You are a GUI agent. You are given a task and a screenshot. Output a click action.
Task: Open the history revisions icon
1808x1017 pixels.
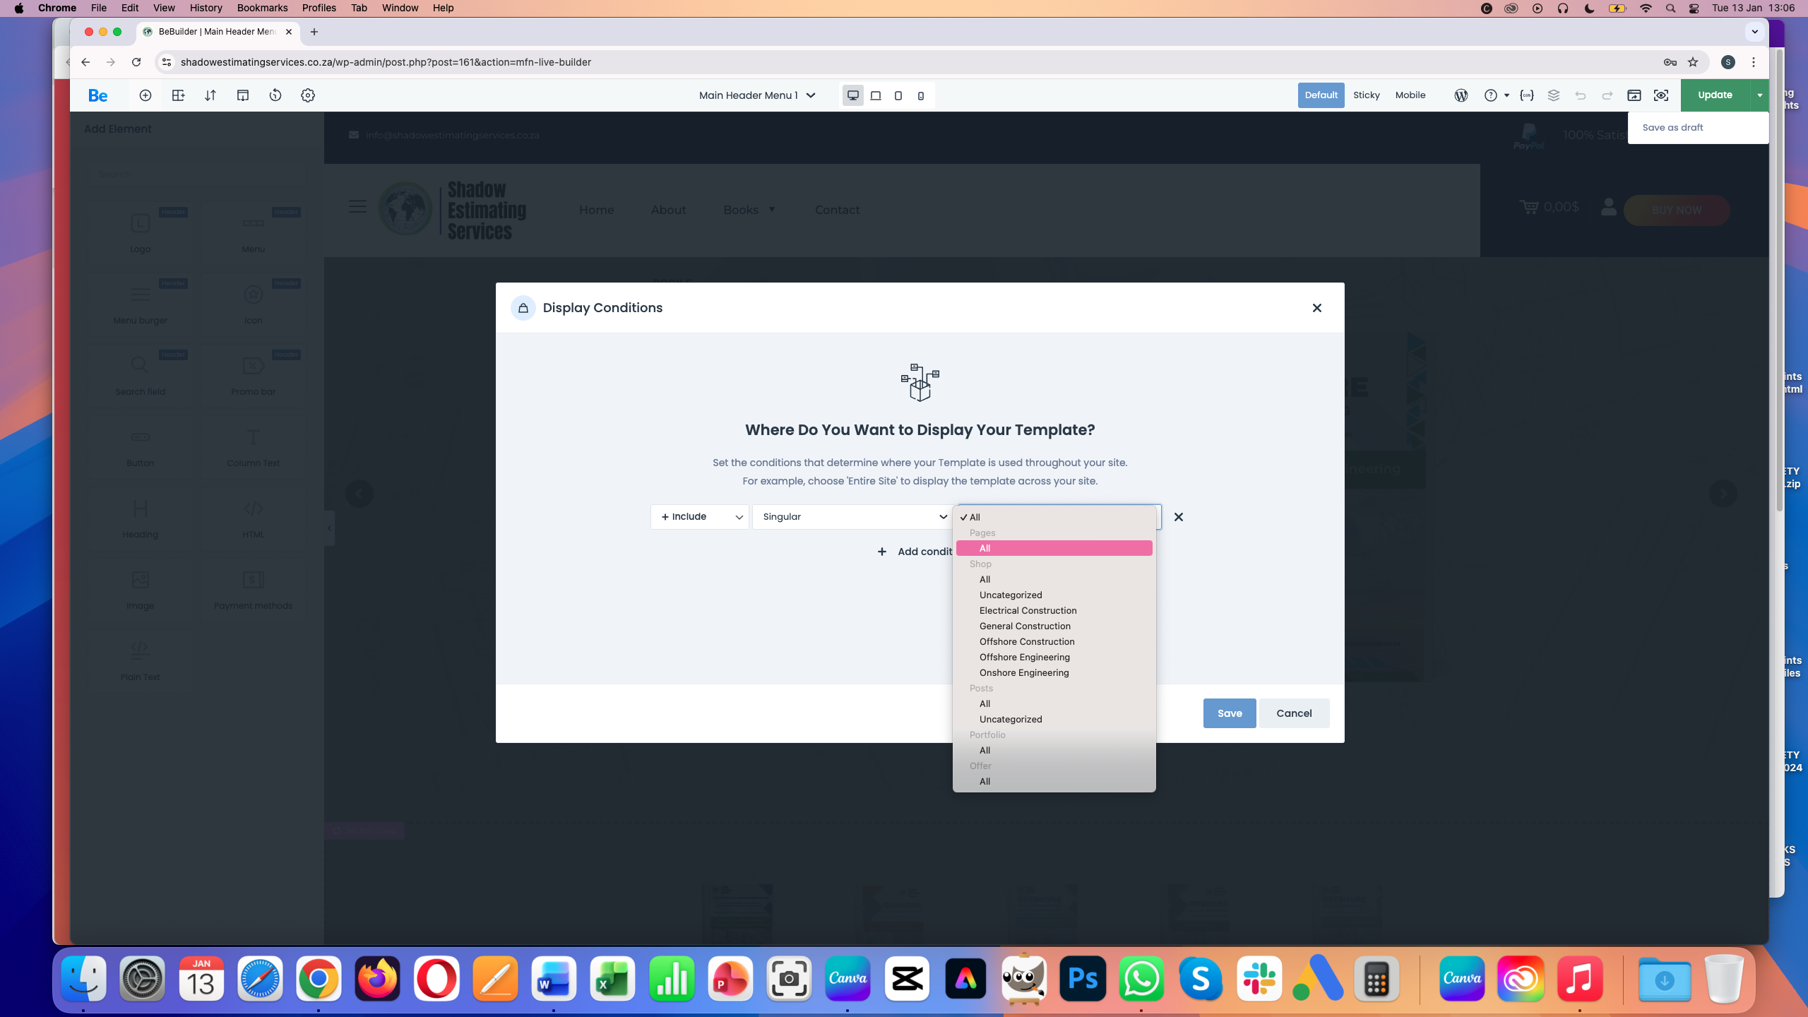tap(275, 95)
